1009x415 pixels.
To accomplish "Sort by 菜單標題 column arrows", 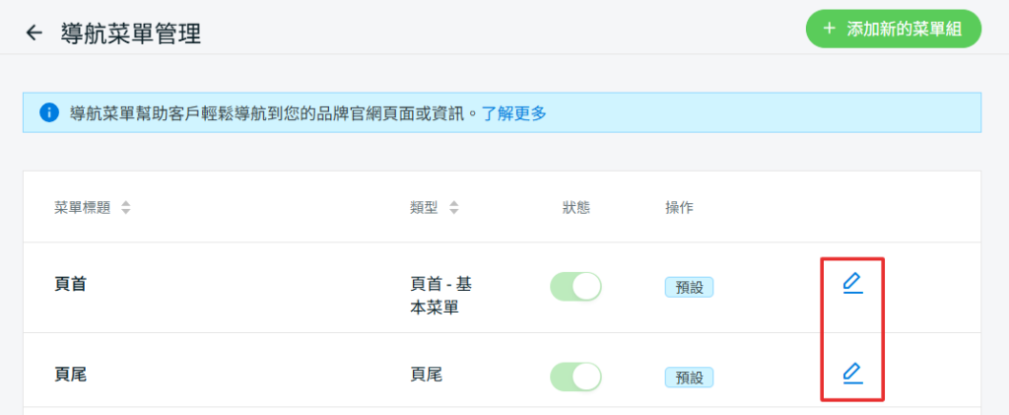I will (125, 208).
